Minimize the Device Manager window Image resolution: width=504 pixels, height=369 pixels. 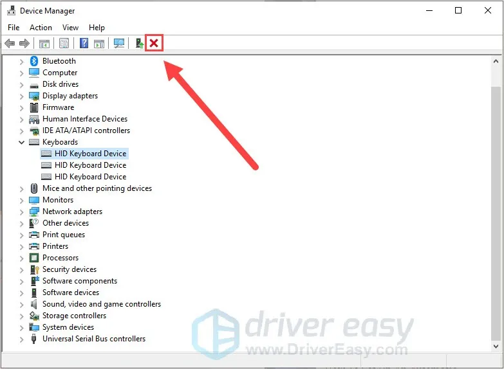coord(429,10)
